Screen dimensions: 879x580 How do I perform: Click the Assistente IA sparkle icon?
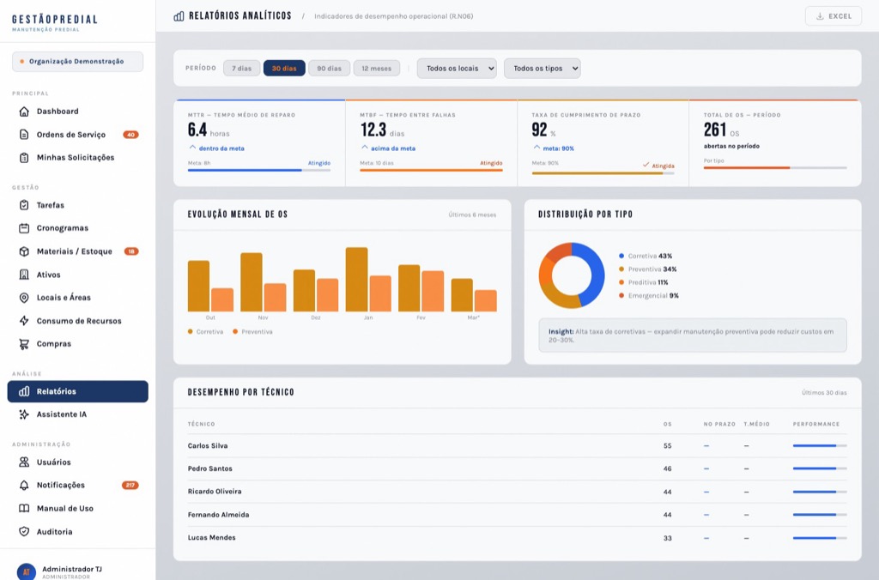[x=24, y=414]
